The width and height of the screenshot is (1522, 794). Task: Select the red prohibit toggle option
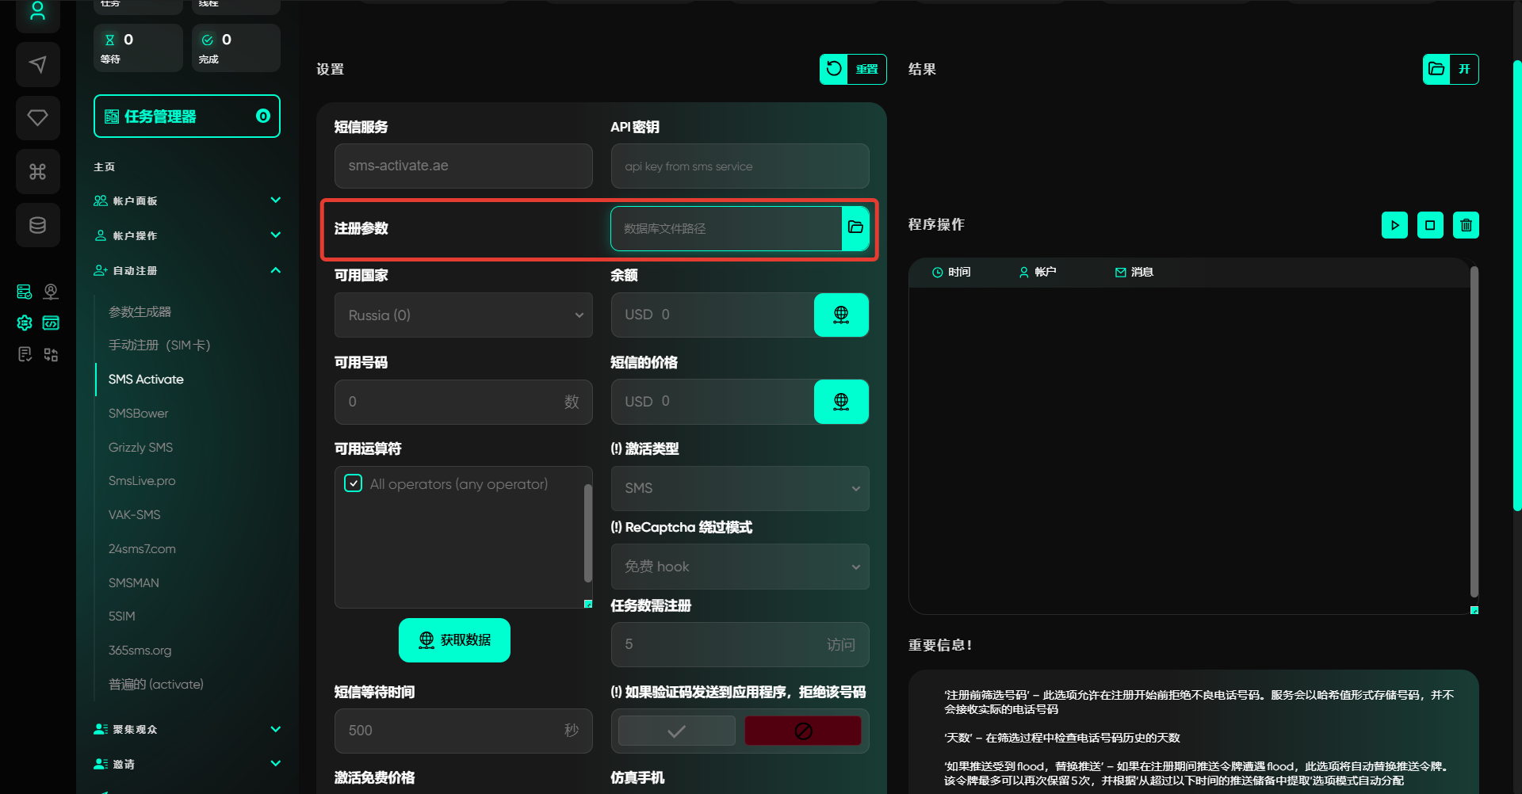(x=803, y=731)
